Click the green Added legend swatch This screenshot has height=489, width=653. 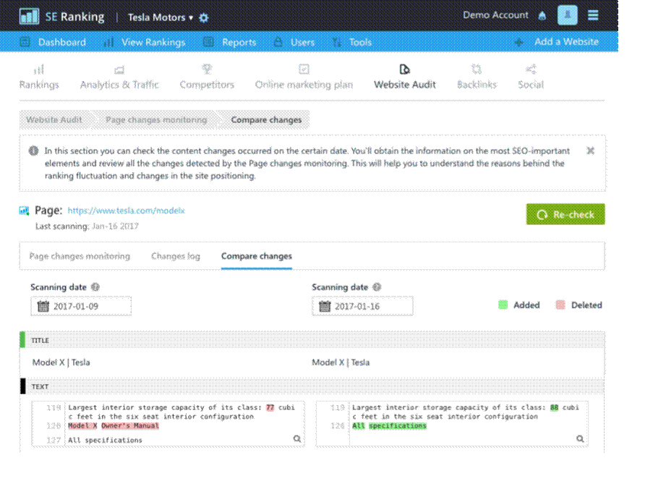(503, 305)
